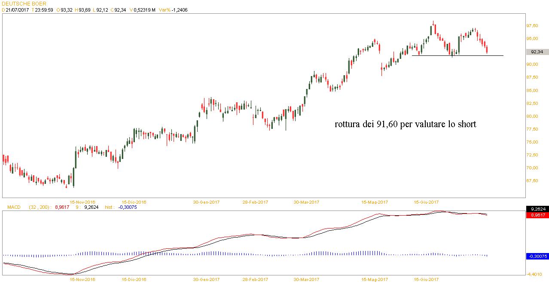The height and width of the screenshot is (287, 549).
Task: Select 15-Giu-2017 date under MACD panel
Action: click(x=426, y=279)
